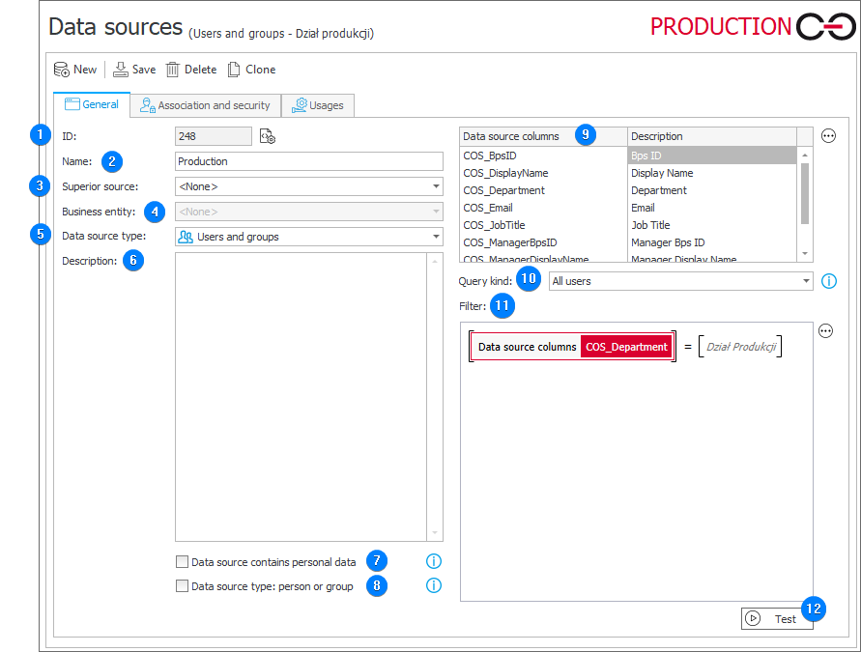Click the Dział Produkcji filter value

741,347
